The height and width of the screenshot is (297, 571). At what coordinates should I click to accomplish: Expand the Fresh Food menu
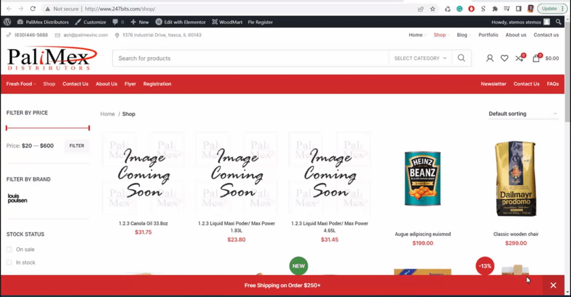point(21,84)
